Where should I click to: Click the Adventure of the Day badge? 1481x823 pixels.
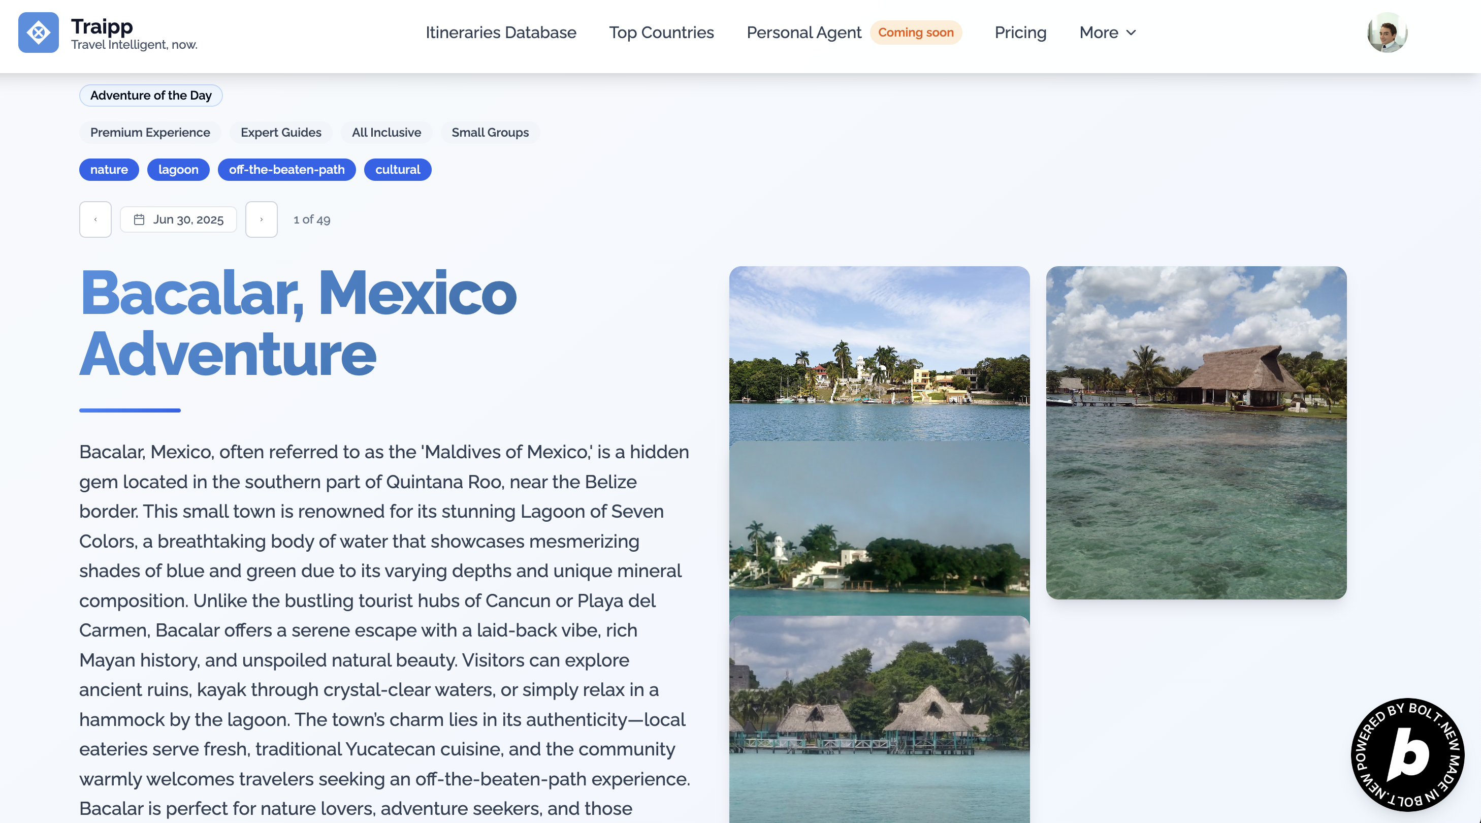coord(151,96)
